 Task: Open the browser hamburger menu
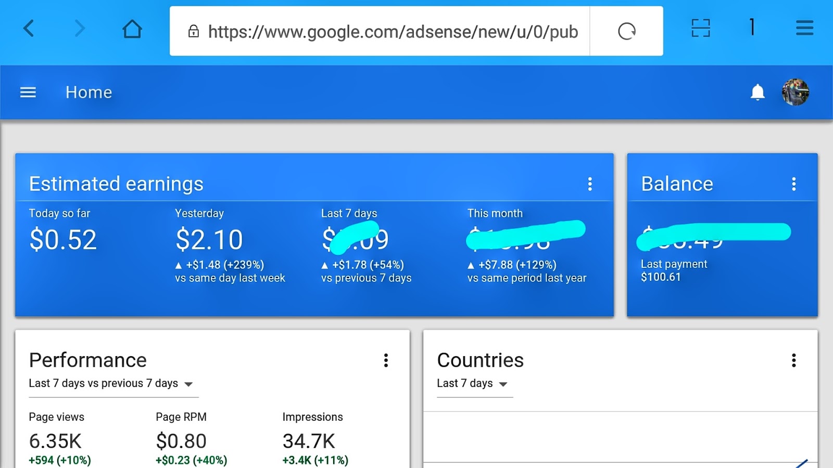(x=804, y=28)
